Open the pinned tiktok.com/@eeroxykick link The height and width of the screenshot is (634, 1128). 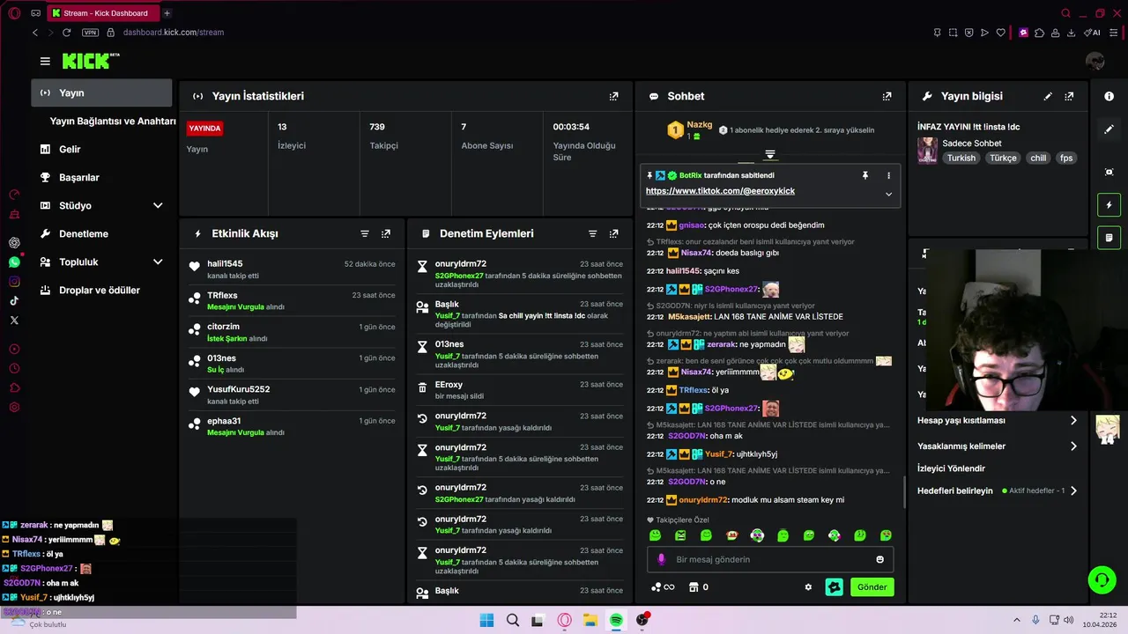coord(720,191)
